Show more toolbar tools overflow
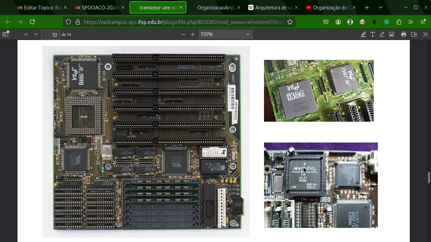Viewport: 431px width, 242px height. point(410,22)
